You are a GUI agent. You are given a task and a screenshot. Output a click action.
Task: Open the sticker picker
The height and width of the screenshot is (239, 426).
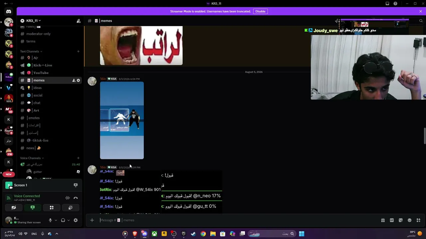(401, 220)
